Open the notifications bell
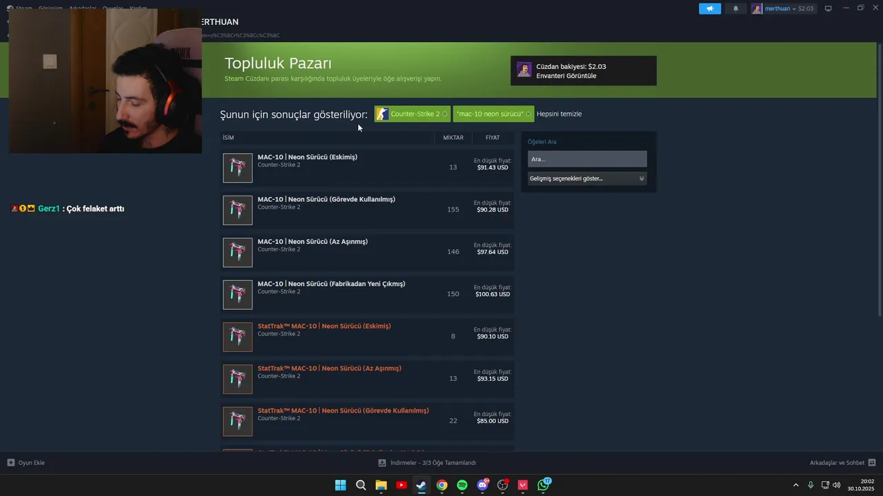The image size is (883, 496). pyautogui.click(x=735, y=8)
